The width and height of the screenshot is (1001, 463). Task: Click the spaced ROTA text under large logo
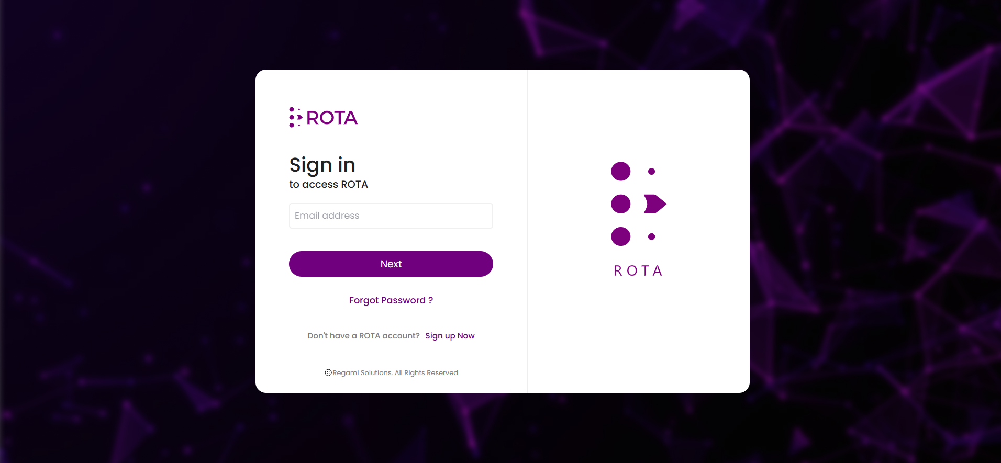coord(638,270)
